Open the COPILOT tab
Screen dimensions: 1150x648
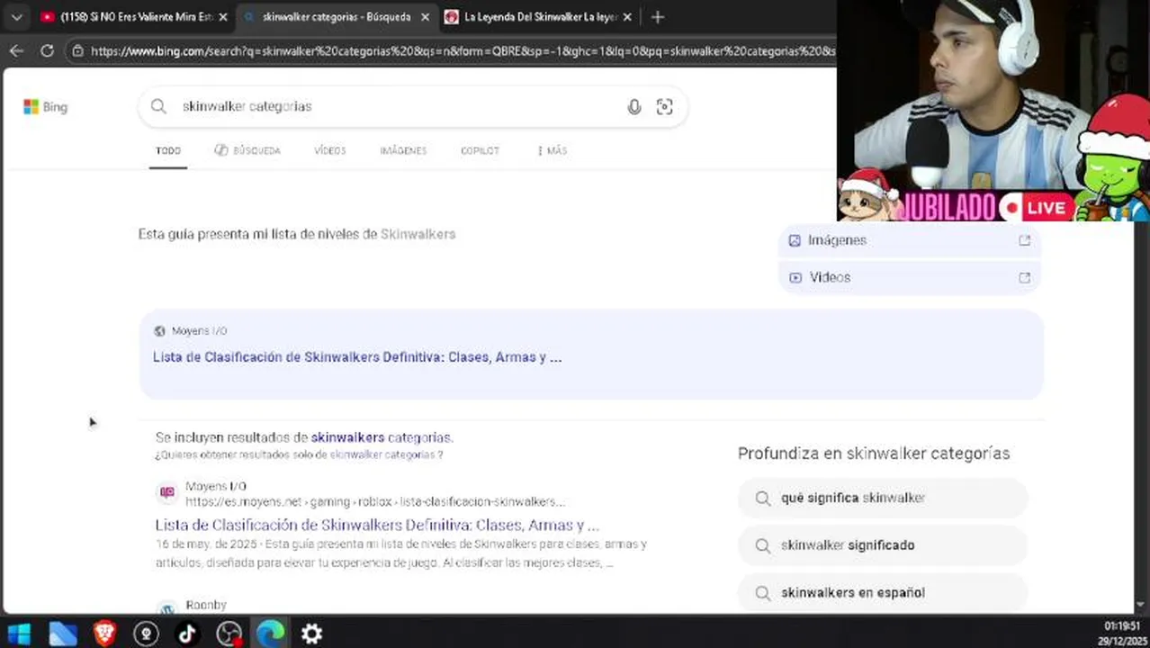(x=480, y=150)
